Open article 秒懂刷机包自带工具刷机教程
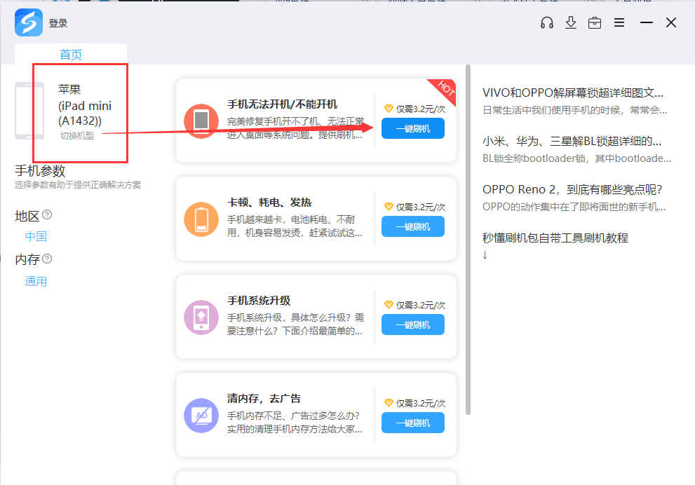This screenshot has height=485, width=695. point(555,238)
